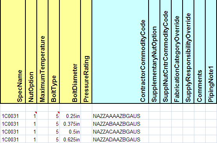Click the 0.375in bolt diameter cell
The height and width of the screenshot is (143, 217).
70,123
